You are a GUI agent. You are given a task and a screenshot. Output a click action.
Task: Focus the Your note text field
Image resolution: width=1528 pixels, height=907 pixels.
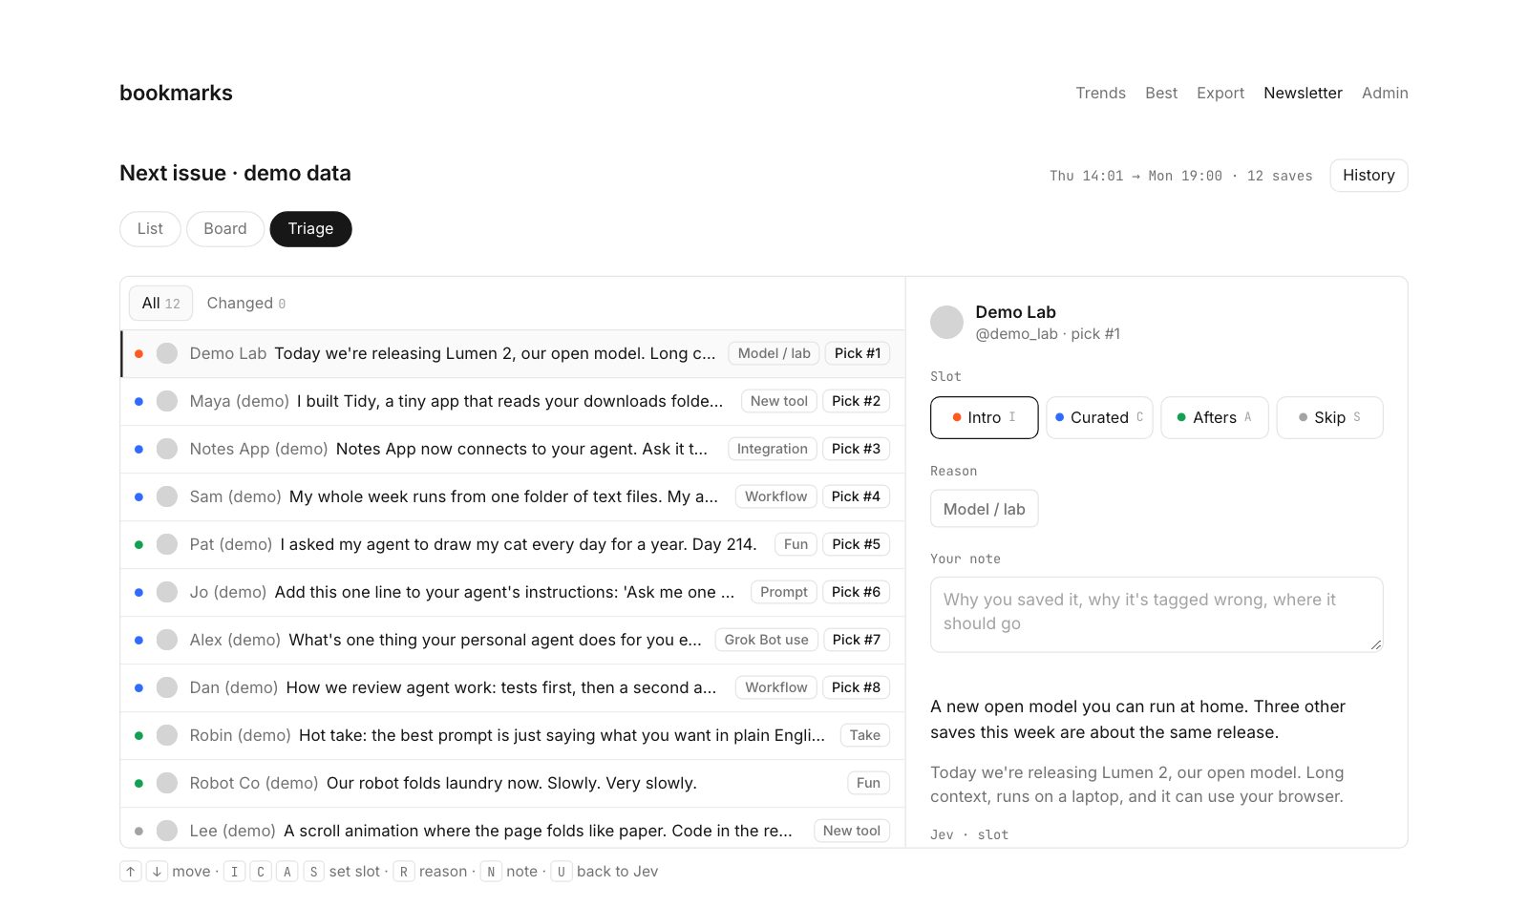coord(1157,615)
